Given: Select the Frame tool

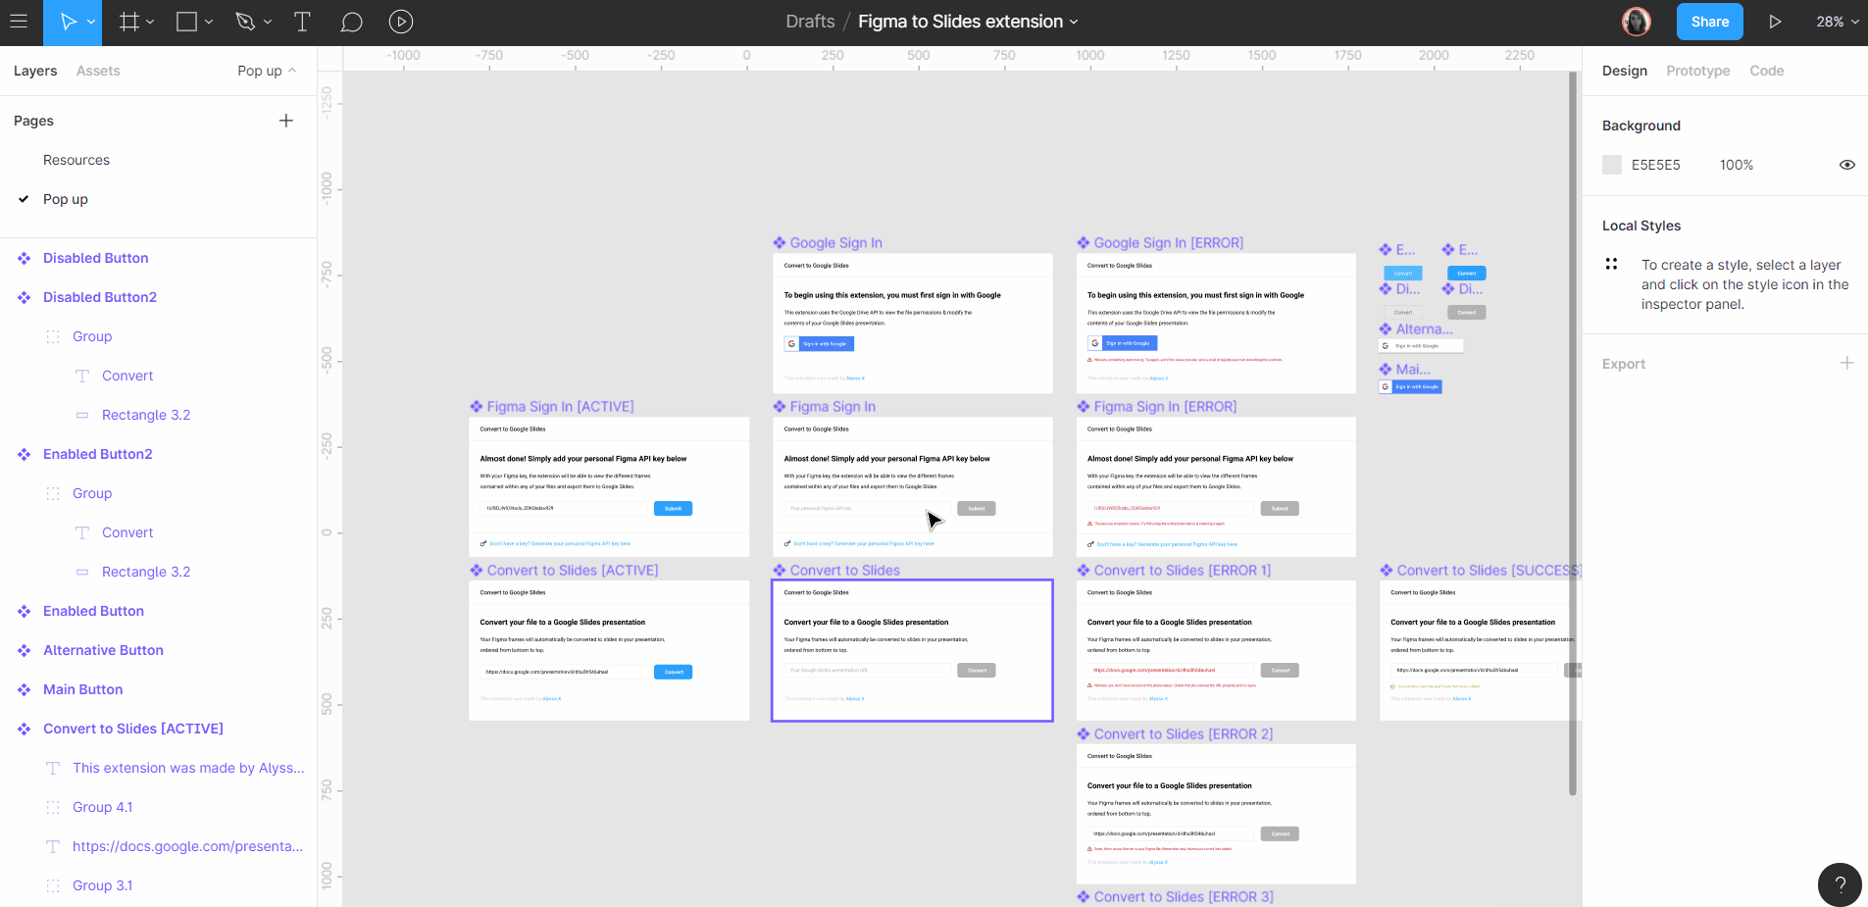Looking at the screenshot, I should (128, 22).
